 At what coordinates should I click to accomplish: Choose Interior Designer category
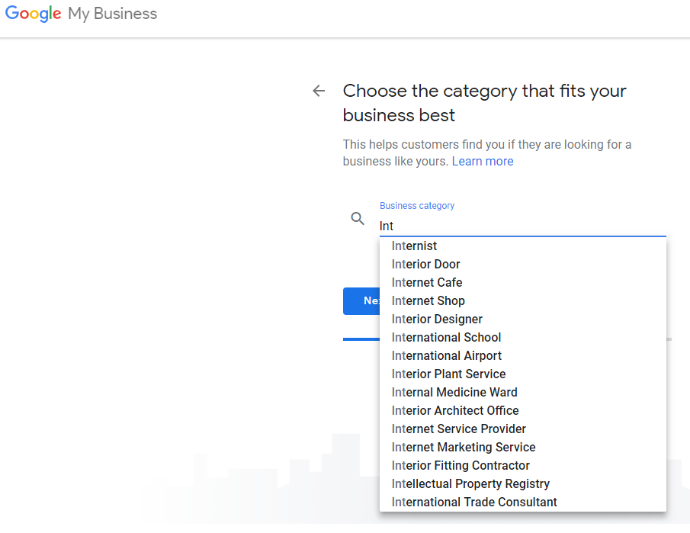pos(437,319)
